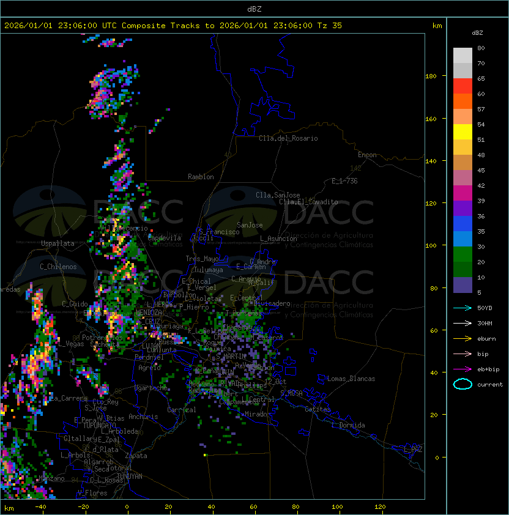The height and width of the screenshot is (515, 509).
Task: Click the 'L_Vegas' place label
Action: (72, 344)
